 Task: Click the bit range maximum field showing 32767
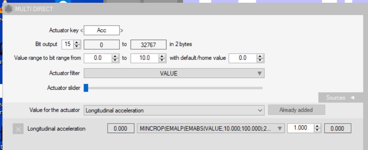point(148,44)
